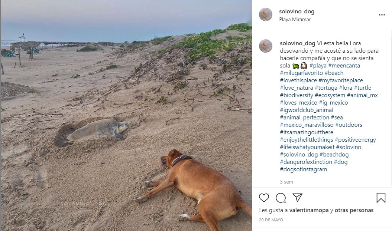Open the #playa hashtag
The width and height of the screenshot is (392, 231).
(318, 66)
